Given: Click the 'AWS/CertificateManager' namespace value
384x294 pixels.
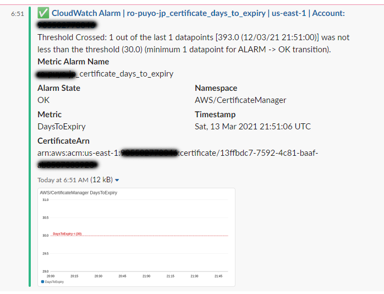Looking at the screenshot, I should pos(240,100).
